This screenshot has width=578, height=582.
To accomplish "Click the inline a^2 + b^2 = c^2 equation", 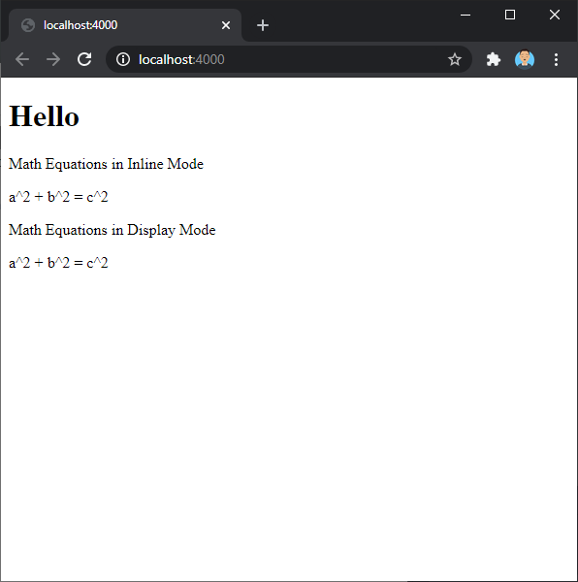I will [x=58, y=197].
